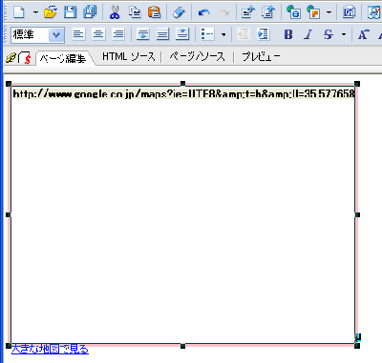
Task: Toggle bold formatting
Action: 288,34
